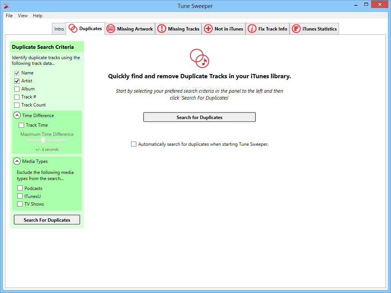The image size is (391, 293).
Task: Exclude TV Shows media type
Action: 20,204
